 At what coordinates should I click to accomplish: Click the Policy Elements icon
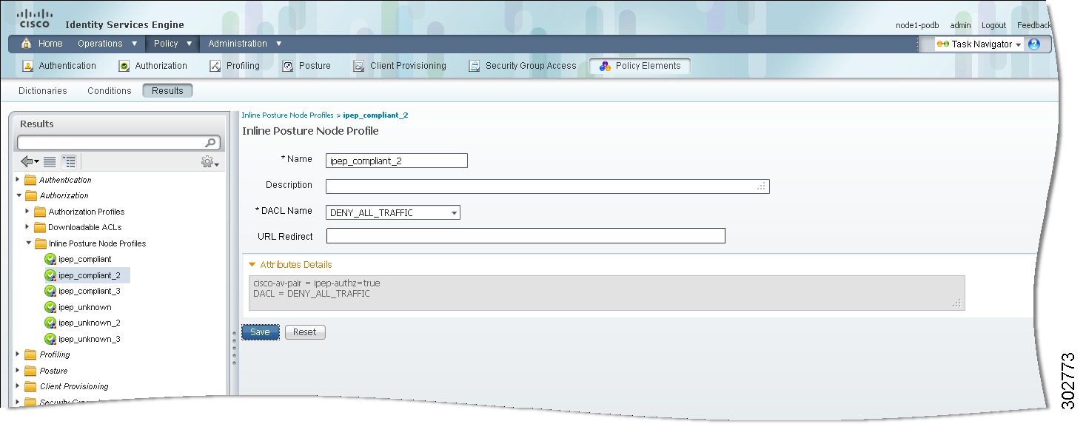[605, 66]
